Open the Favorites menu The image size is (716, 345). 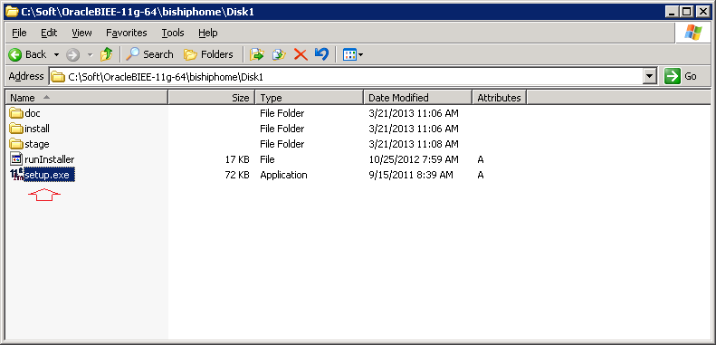(x=127, y=33)
